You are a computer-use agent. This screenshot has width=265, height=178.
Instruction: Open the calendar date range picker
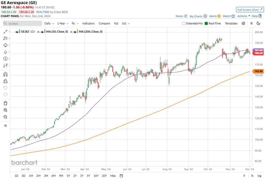[121, 176]
